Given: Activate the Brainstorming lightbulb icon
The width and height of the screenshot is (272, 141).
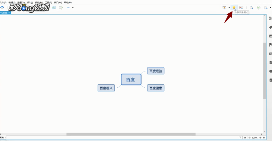Looking at the screenshot, I should point(234,7).
